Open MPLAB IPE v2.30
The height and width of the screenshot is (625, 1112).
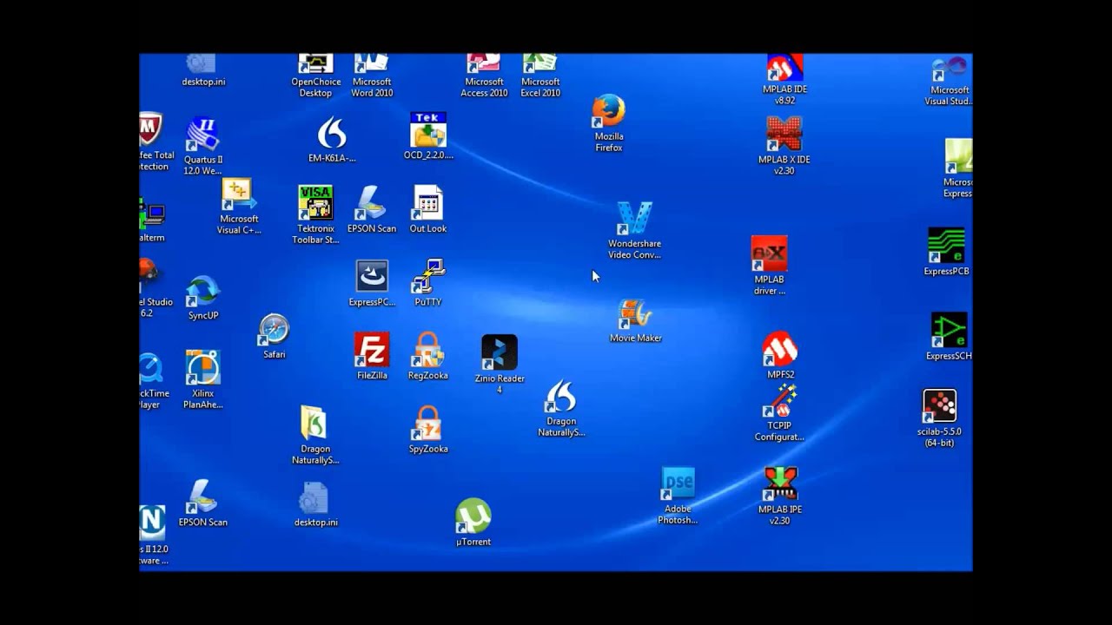(780, 496)
